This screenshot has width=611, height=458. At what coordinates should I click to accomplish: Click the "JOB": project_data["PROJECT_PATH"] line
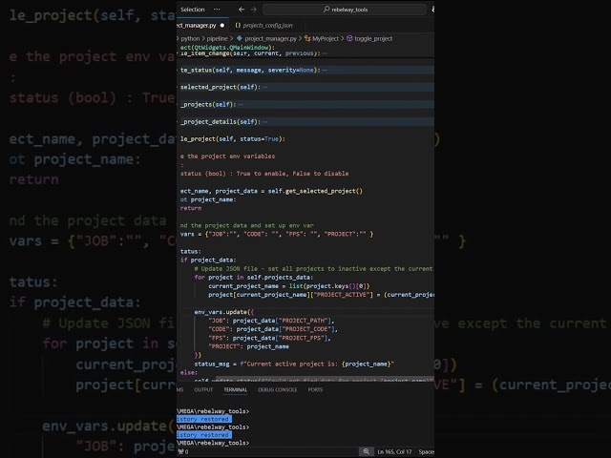tap(271, 321)
